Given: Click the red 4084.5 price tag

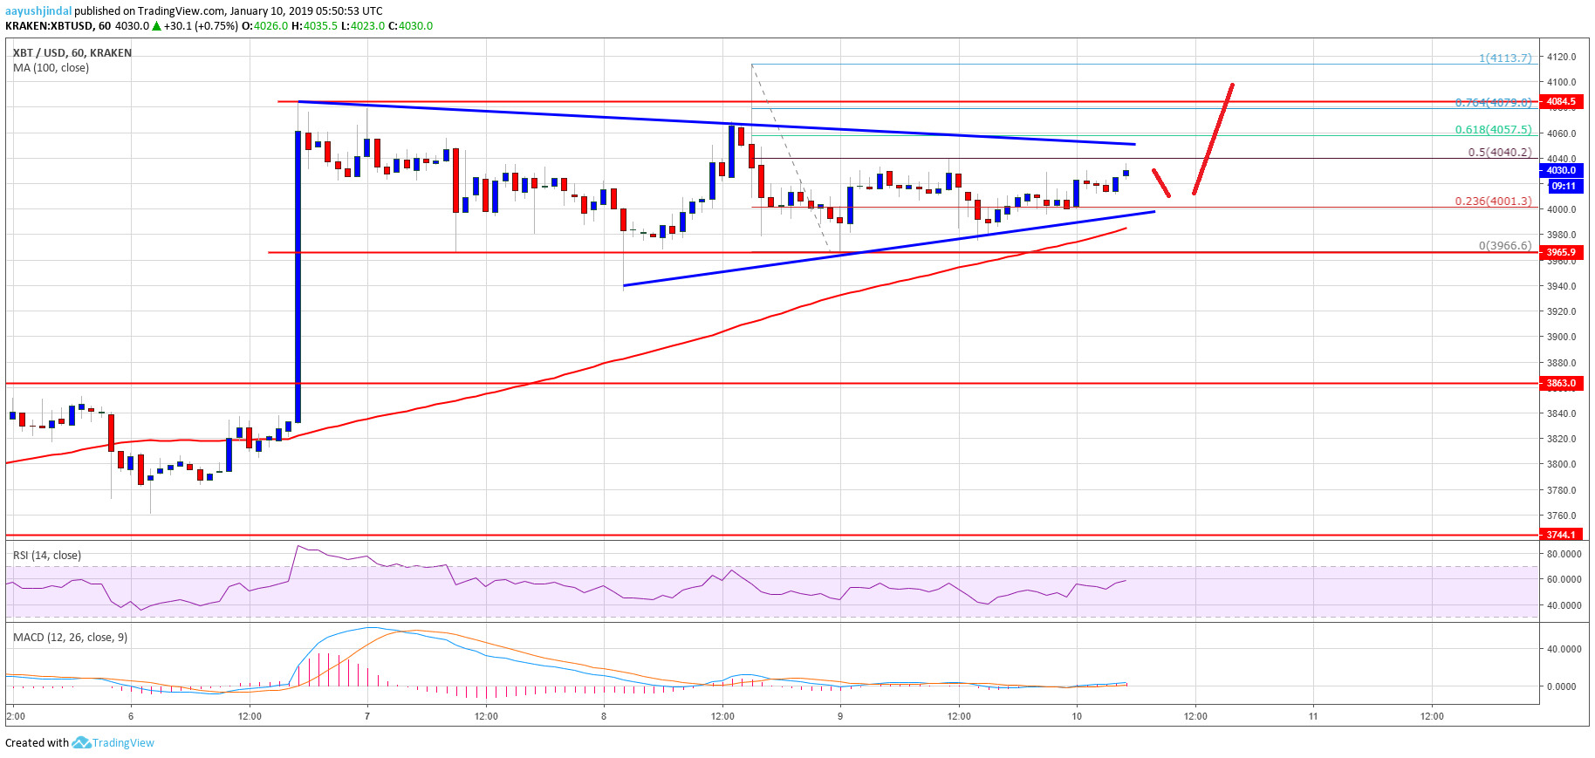Looking at the screenshot, I should click(1561, 102).
